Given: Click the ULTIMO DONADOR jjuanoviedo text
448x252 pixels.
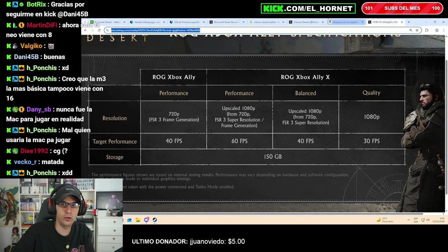Looking at the screenshot, I should (x=188, y=241).
